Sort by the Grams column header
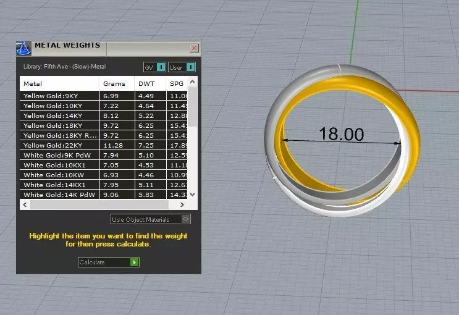The width and height of the screenshot is (459, 315). coord(117,83)
